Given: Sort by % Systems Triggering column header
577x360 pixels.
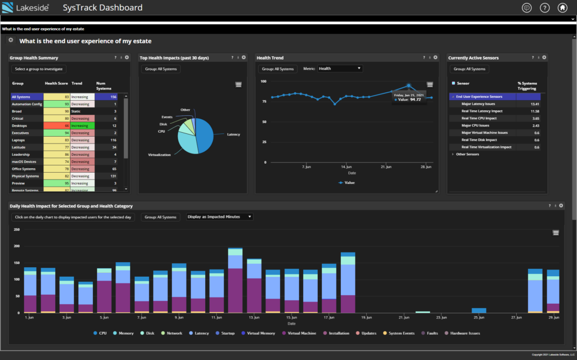Looking at the screenshot, I should tap(527, 86).
